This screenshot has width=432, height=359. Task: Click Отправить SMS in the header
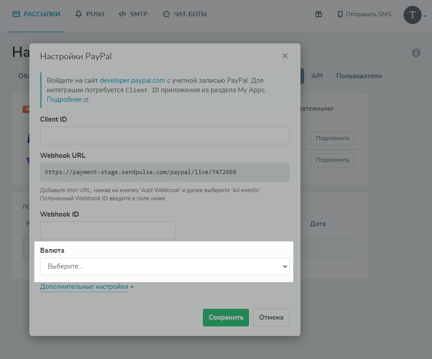coord(364,14)
